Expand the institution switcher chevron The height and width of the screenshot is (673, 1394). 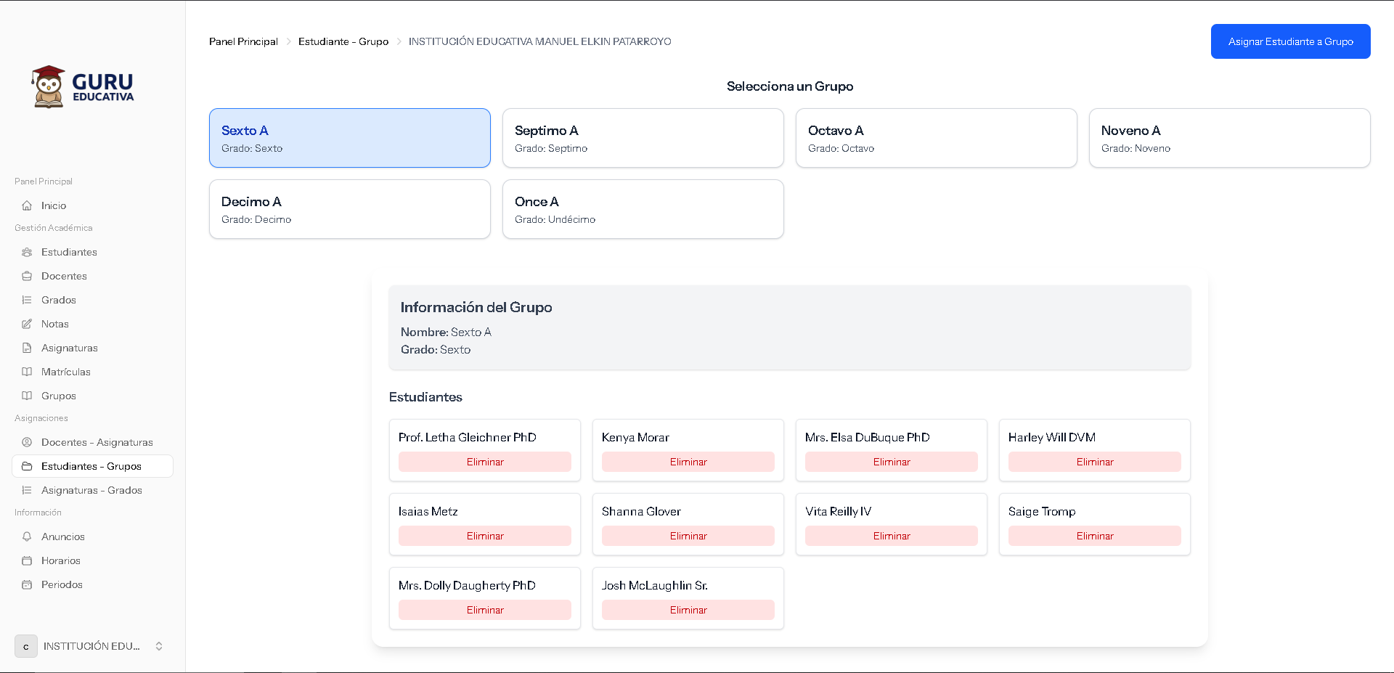[159, 646]
